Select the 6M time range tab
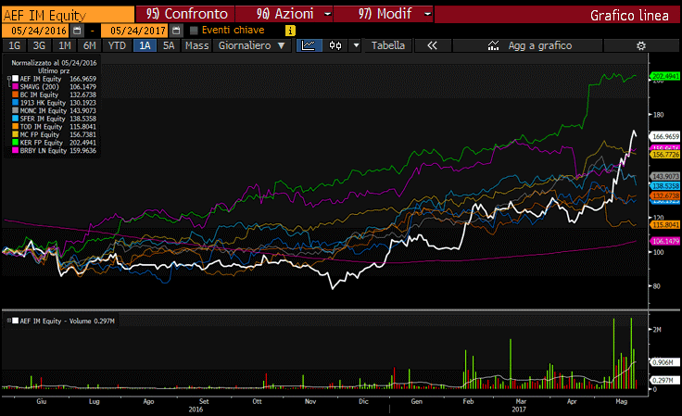 pyautogui.click(x=90, y=45)
